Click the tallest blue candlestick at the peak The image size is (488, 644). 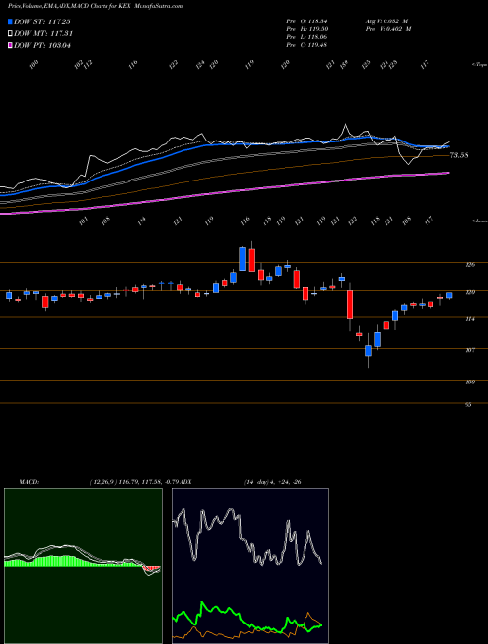[x=243, y=259]
